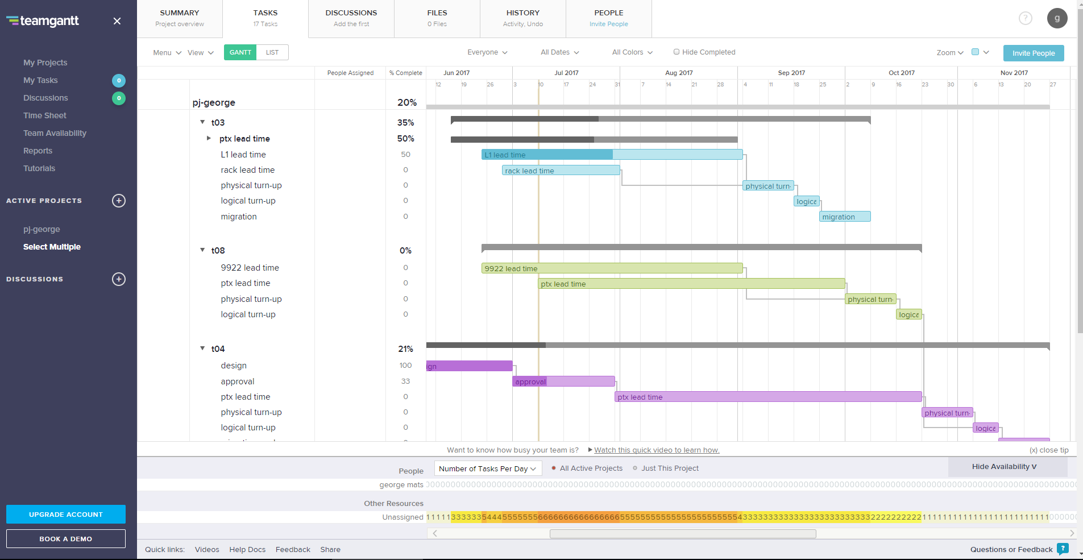Go to the PEOPLE tab
Screen dimensions: 1083x560
point(609,18)
